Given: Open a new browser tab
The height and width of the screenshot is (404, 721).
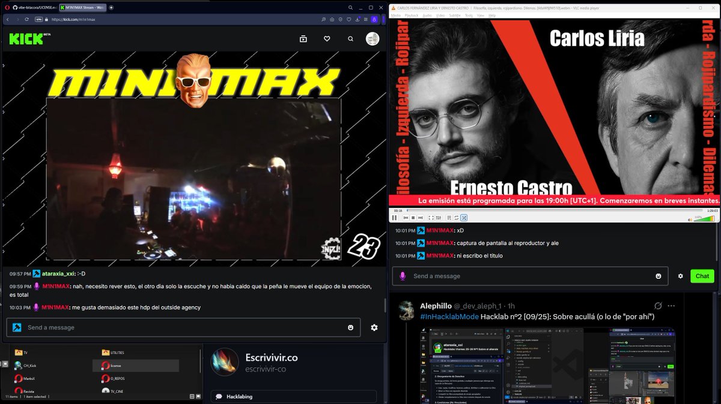Looking at the screenshot, I should coord(112,7).
